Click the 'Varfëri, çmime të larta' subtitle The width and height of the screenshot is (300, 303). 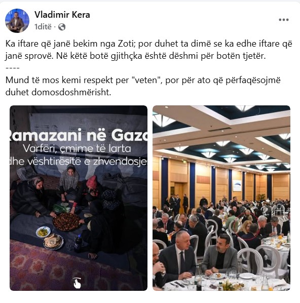[77, 148]
